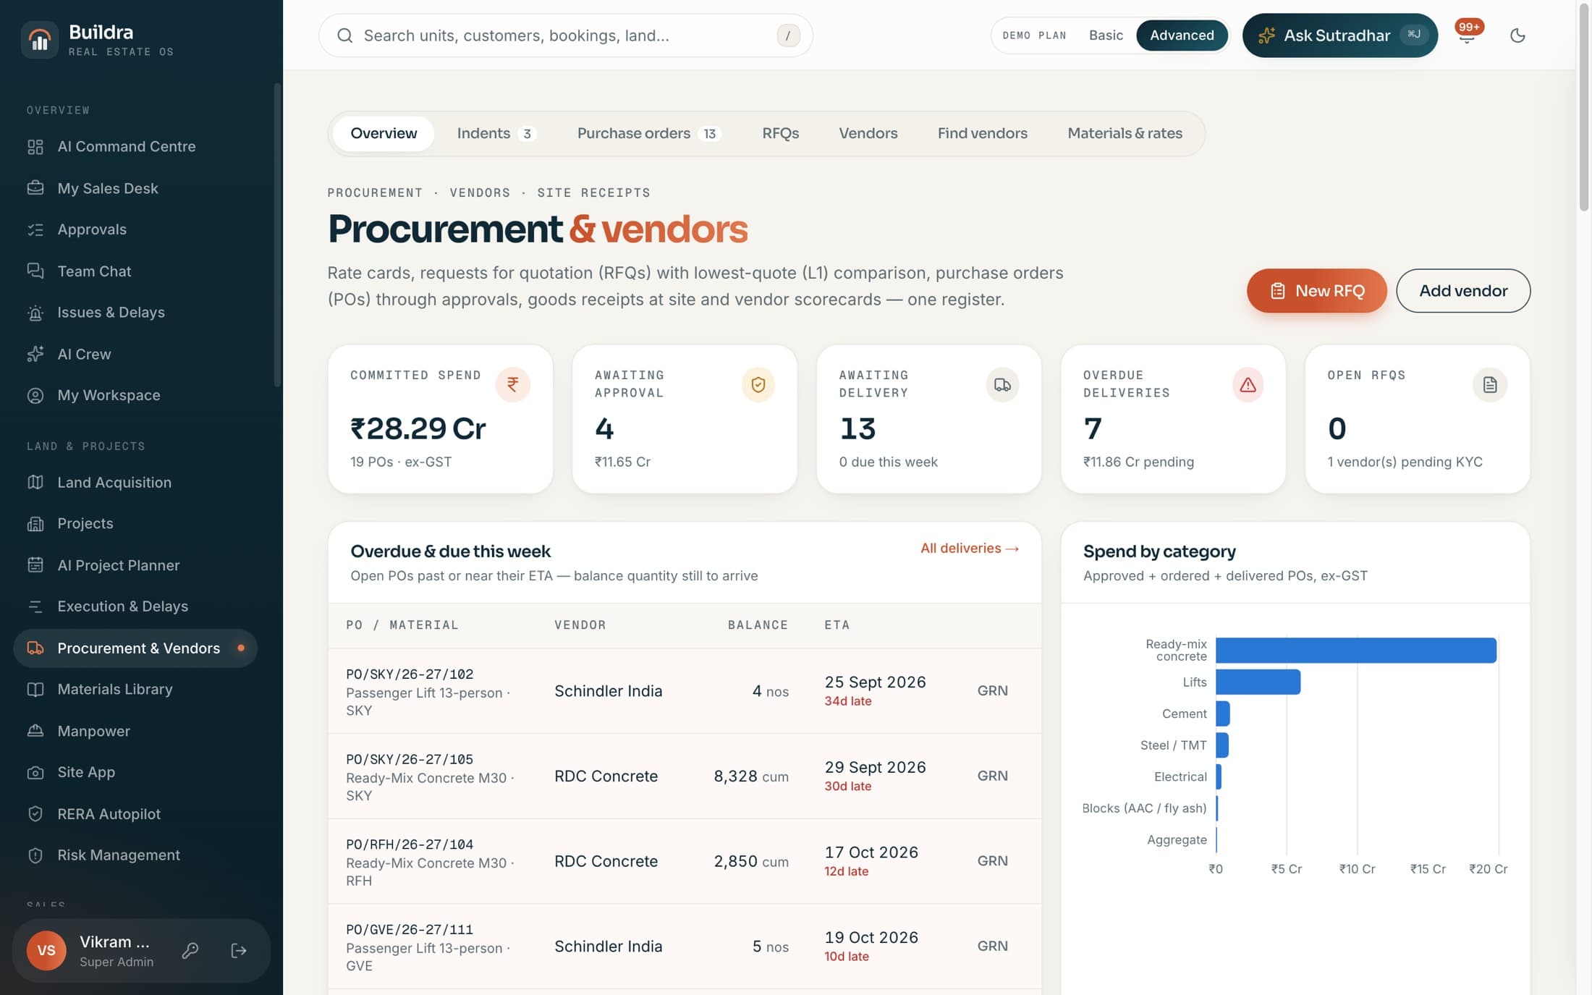
Task: Click GRN for PO/RFH/26-27/104
Action: [x=992, y=861]
